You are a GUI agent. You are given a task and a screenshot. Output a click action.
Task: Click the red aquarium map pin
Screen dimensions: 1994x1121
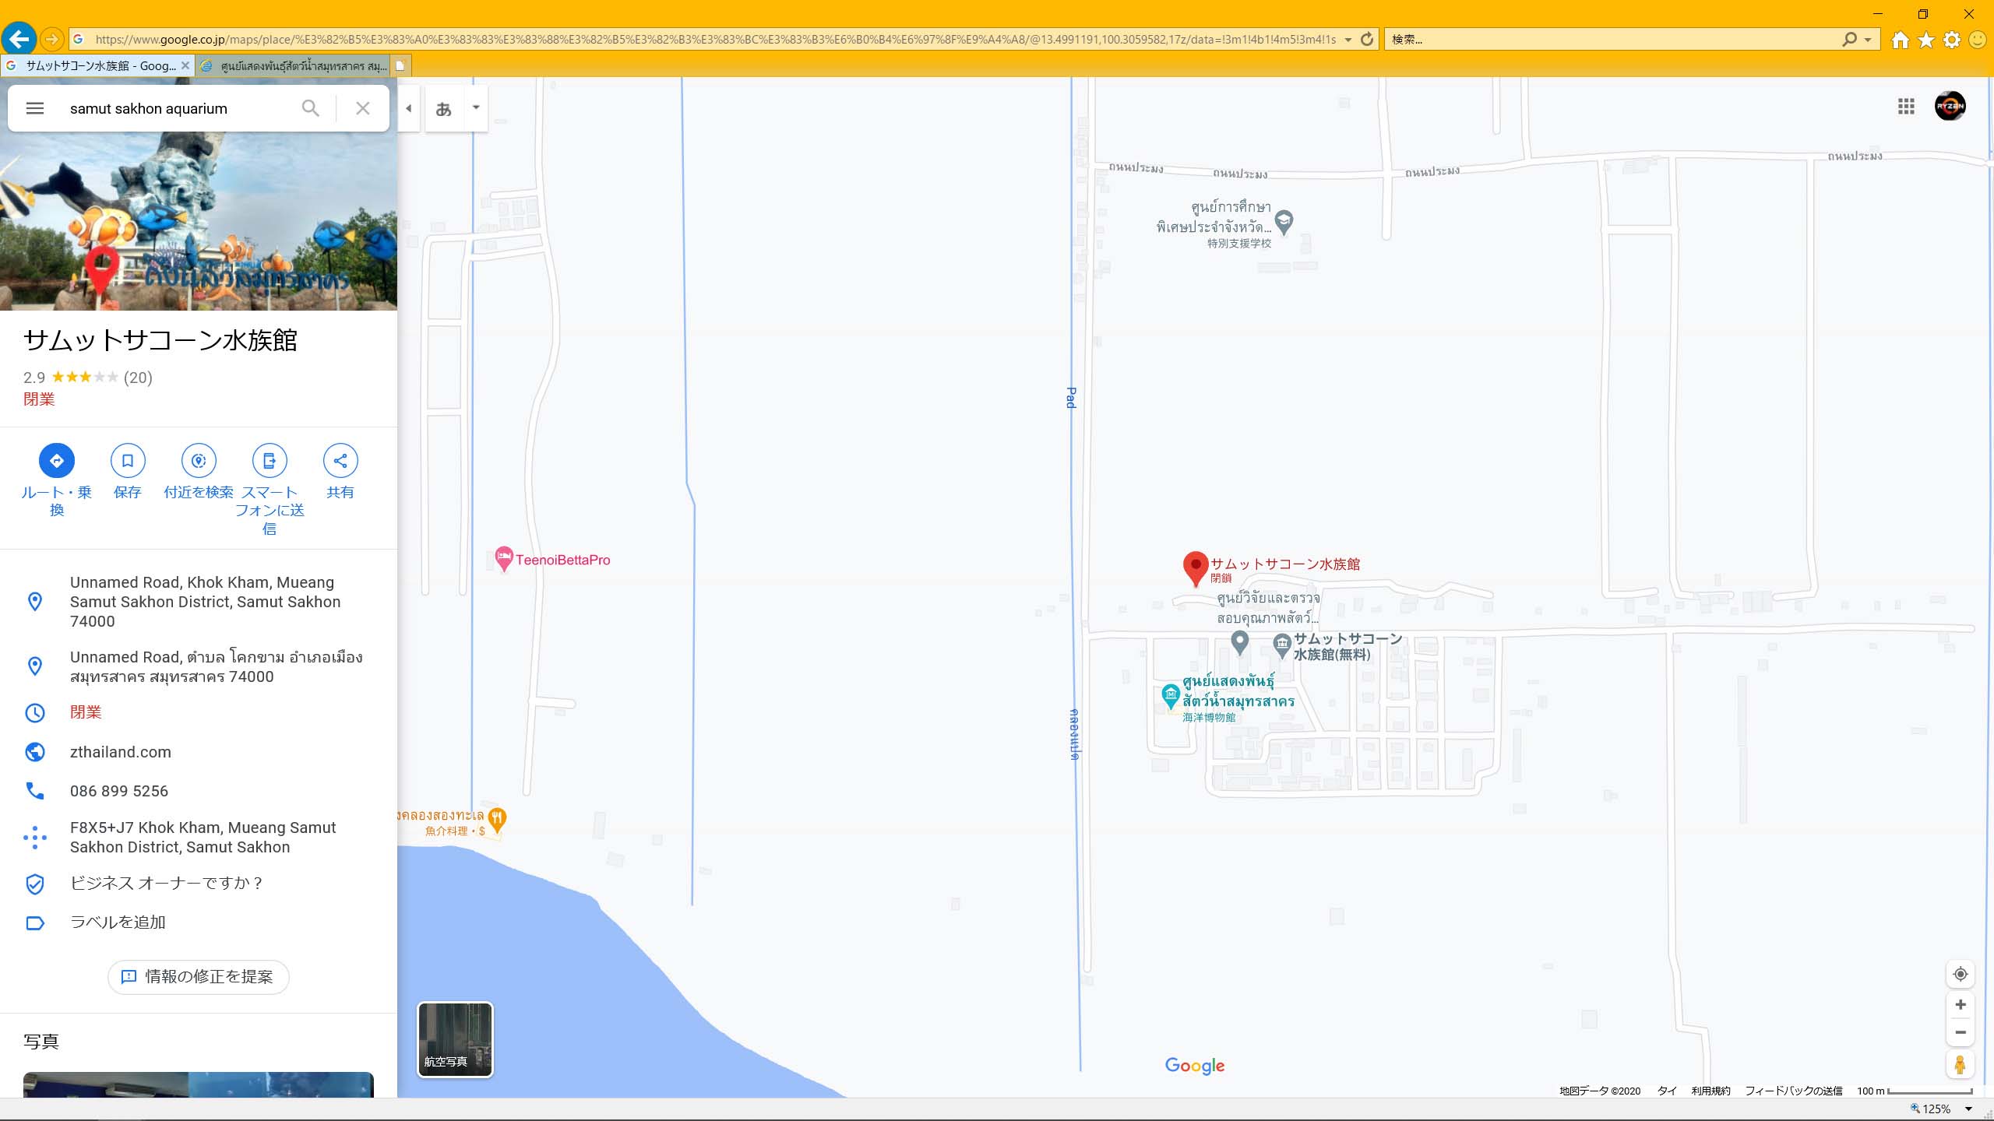tap(1195, 568)
